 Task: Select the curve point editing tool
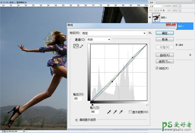76,46
